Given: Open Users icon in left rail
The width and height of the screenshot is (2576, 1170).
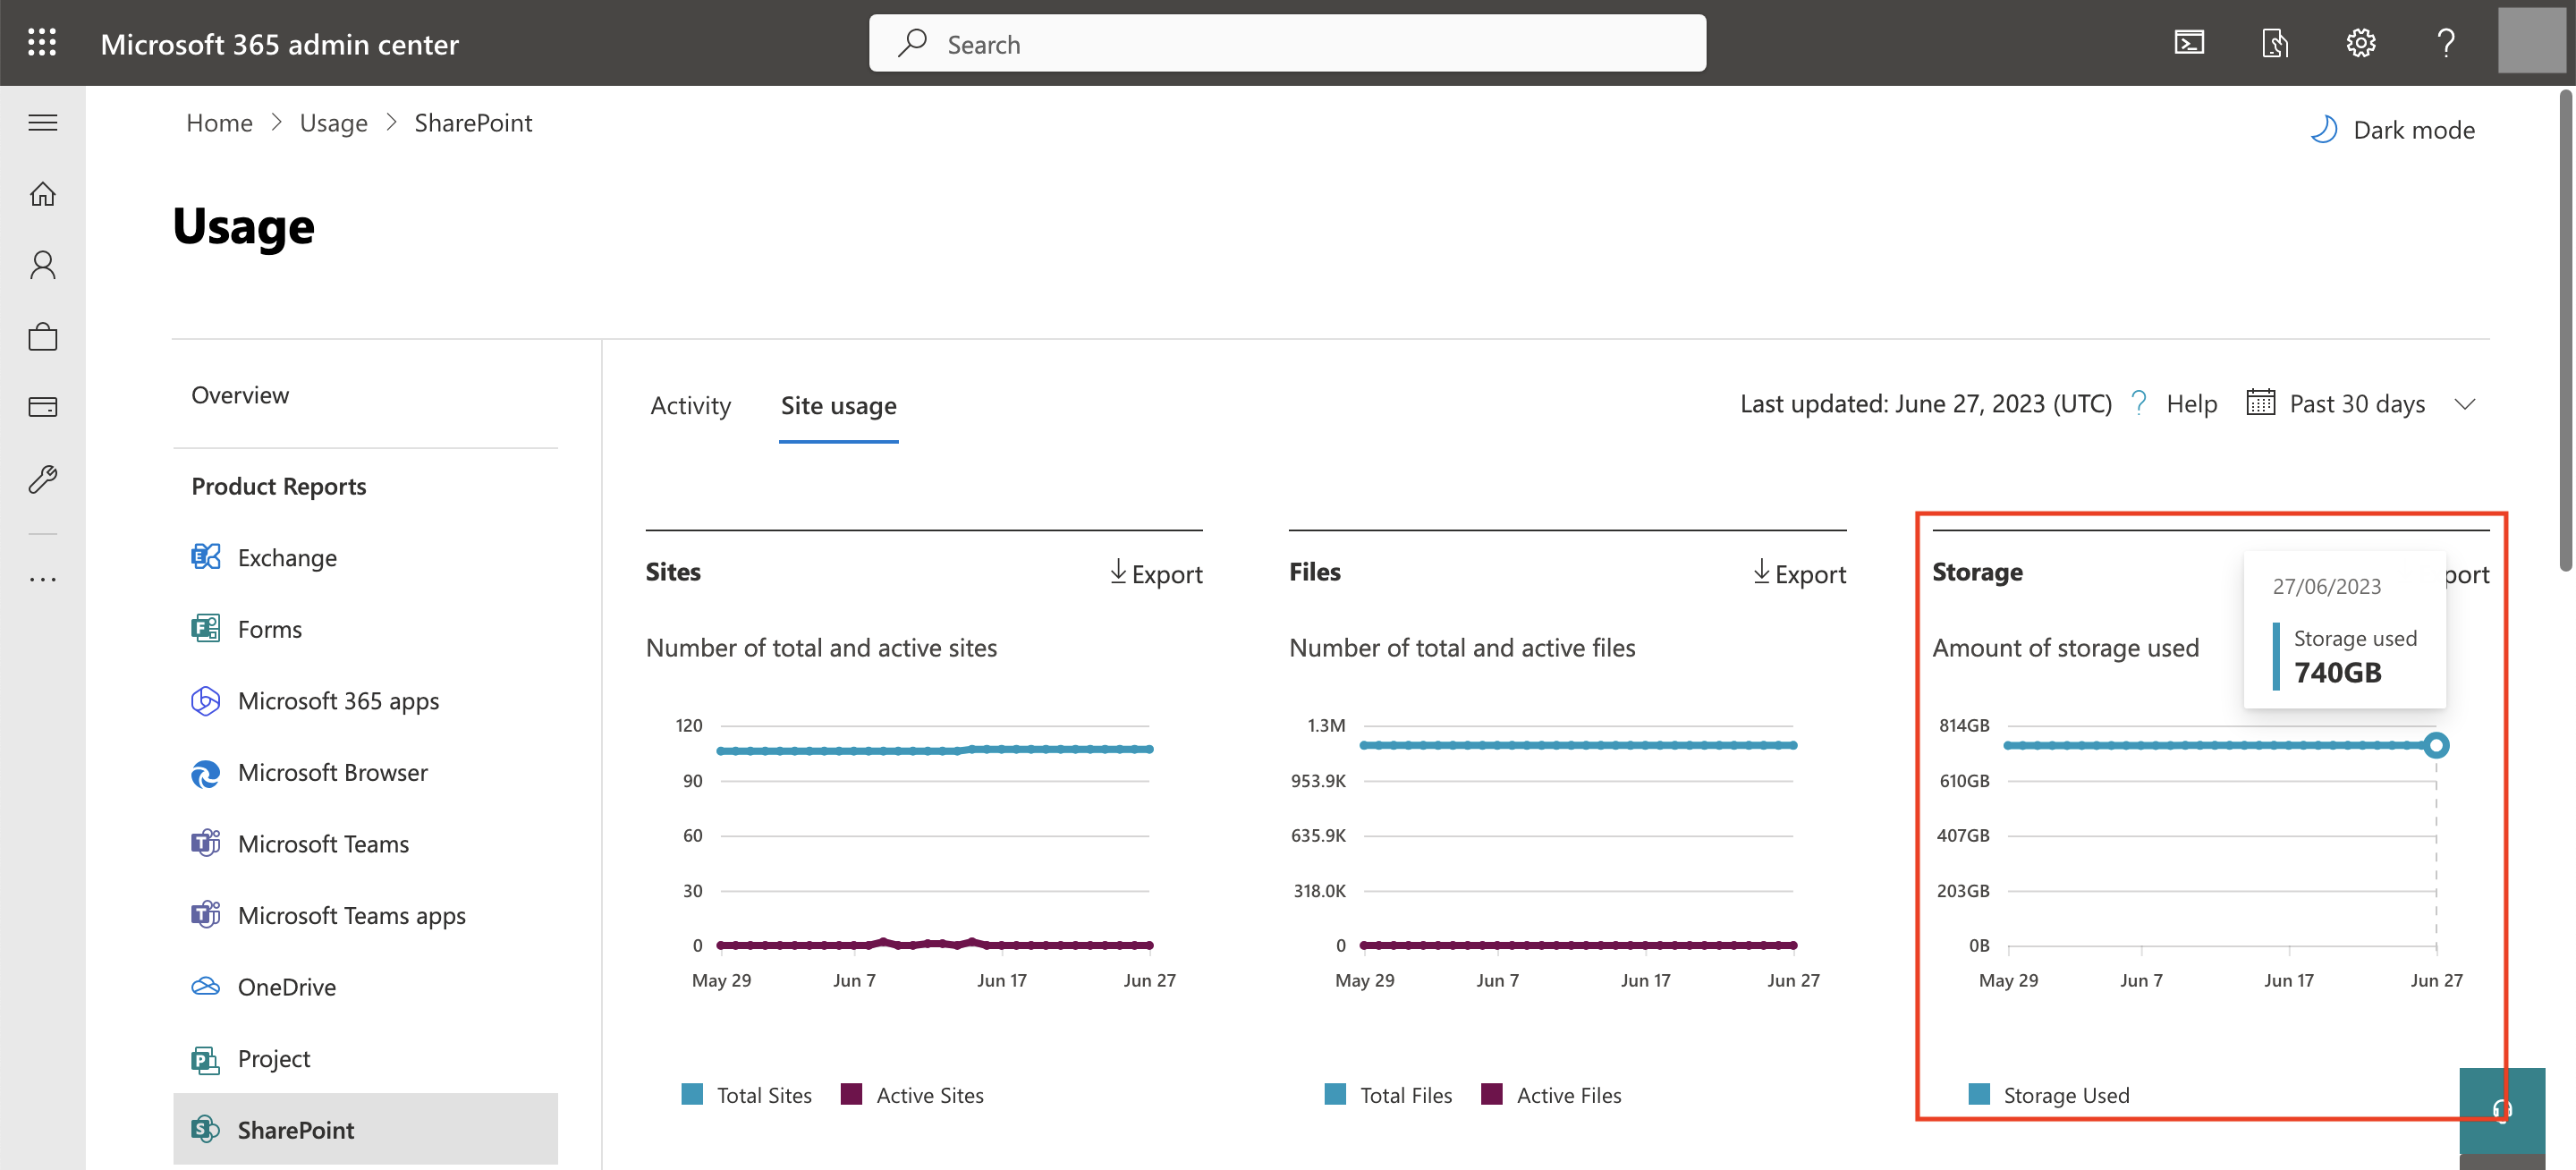Looking at the screenshot, I should 42,265.
